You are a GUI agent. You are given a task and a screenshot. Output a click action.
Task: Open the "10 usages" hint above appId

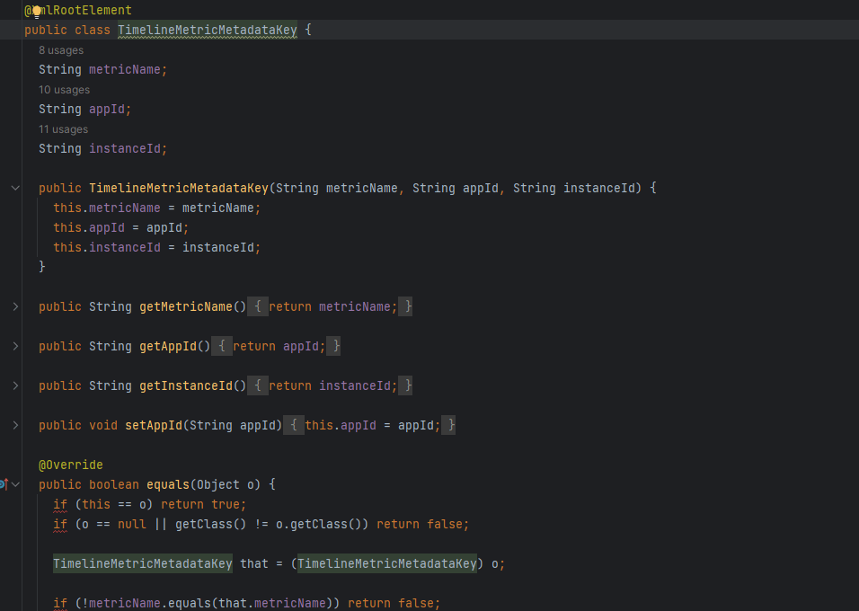click(64, 90)
